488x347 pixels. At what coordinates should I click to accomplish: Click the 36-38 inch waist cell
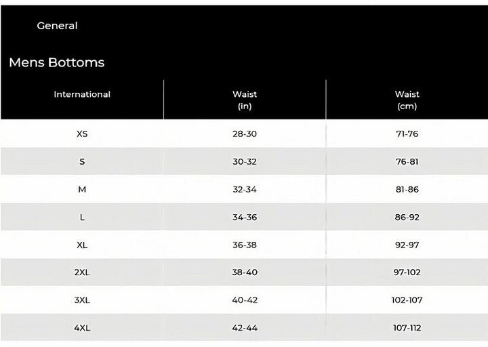(x=245, y=245)
